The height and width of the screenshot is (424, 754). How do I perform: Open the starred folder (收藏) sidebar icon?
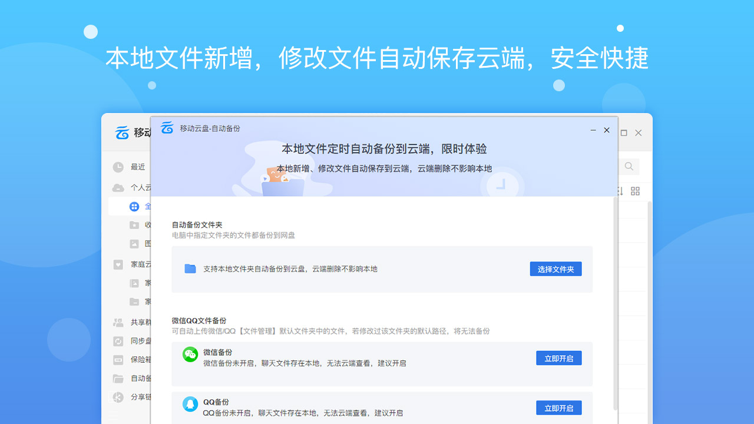click(x=134, y=225)
